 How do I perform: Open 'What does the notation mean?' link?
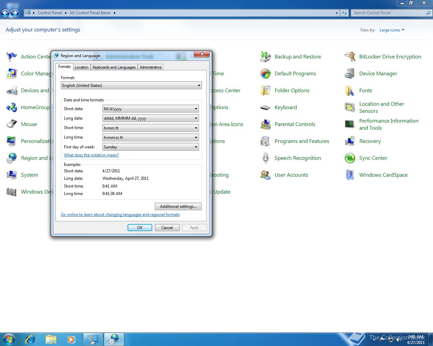coord(91,155)
